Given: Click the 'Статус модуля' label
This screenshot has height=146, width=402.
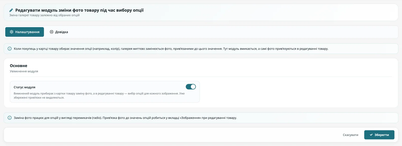Looking at the screenshot, I should click(x=24, y=87).
